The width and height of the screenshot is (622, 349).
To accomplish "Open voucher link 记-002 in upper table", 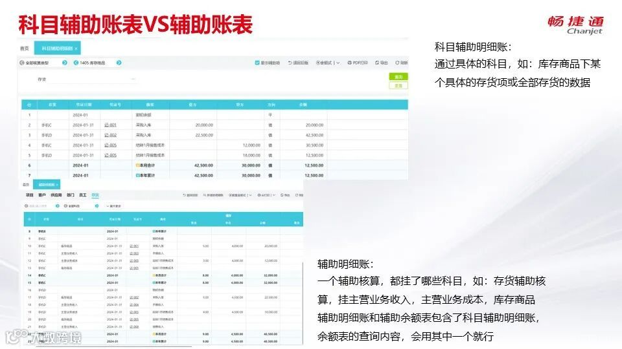I will (110, 135).
